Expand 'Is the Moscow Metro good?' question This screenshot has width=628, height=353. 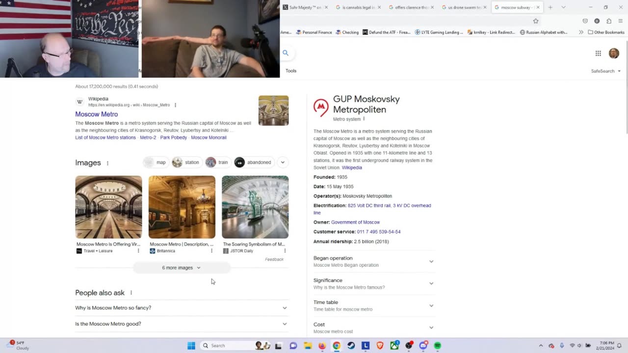pyautogui.click(x=182, y=324)
